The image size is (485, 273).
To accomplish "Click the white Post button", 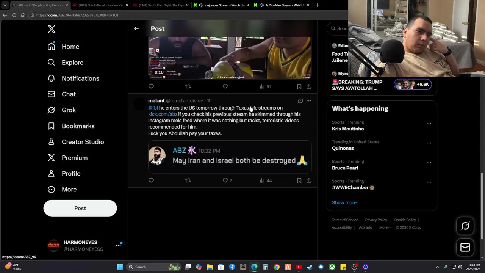I will pyautogui.click(x=80, y=208).
